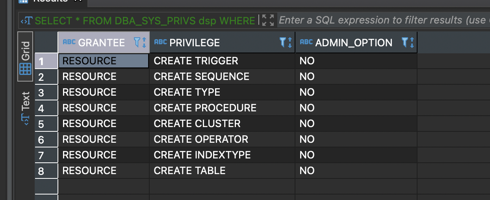This screenshot has width=490, height=200.
Task: Click the CREATE INDEXTYPE cell
Action: pyautogui.click(x=222, y=155)
